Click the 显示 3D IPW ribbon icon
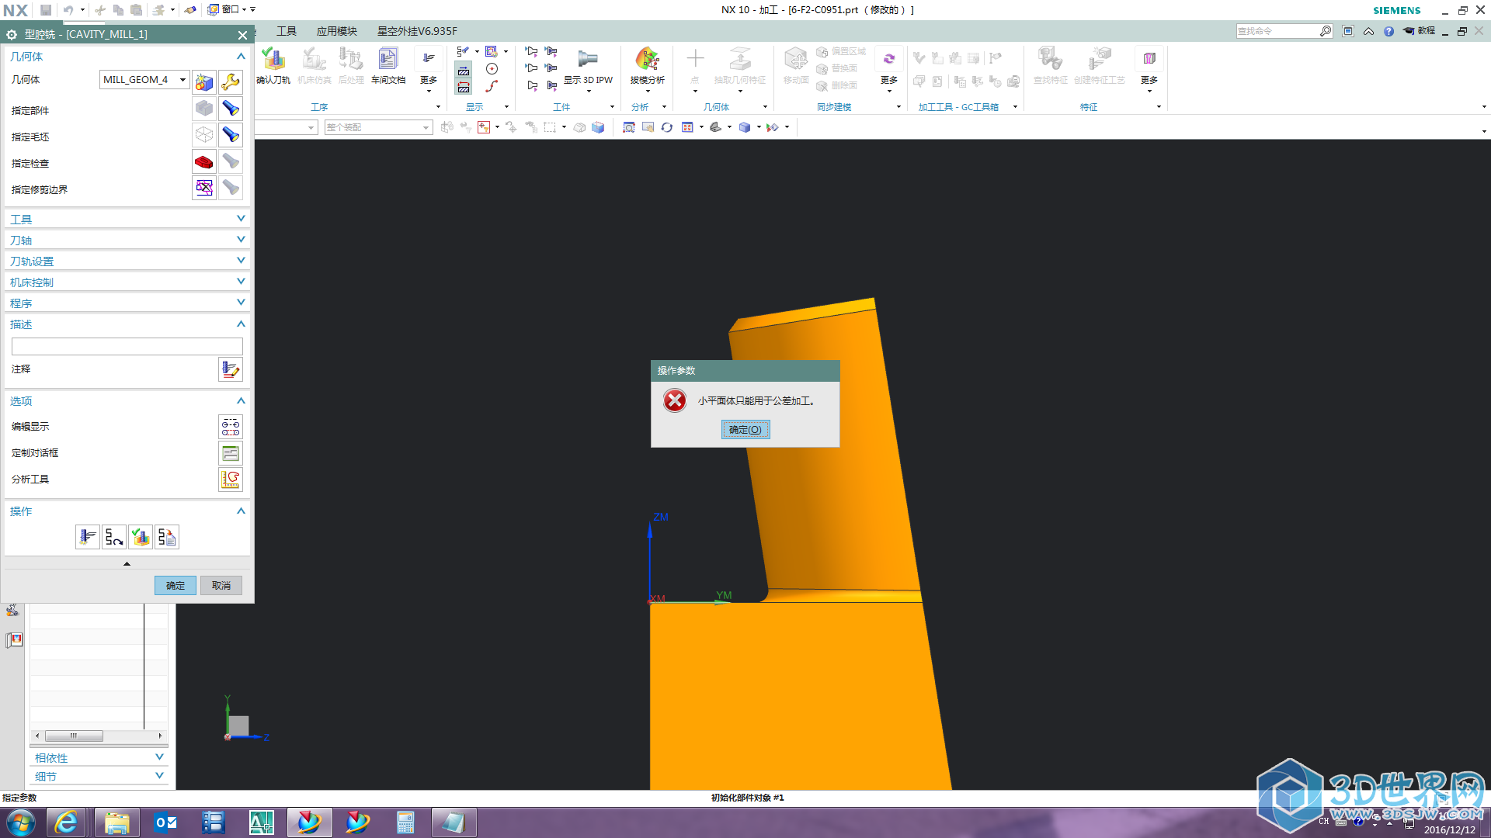1491x838 pixels. [588, 65]
